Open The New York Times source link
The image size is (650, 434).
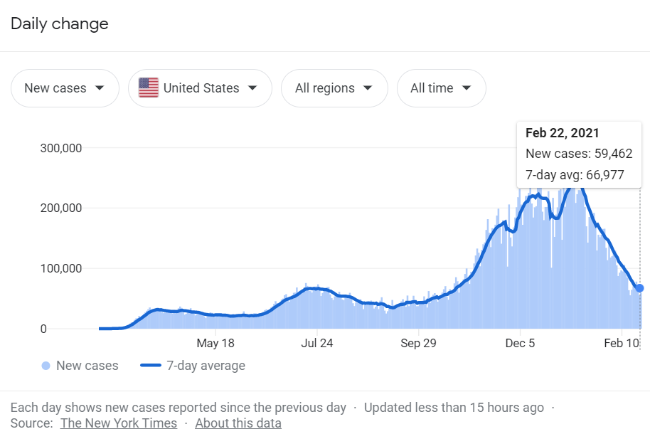119,423
